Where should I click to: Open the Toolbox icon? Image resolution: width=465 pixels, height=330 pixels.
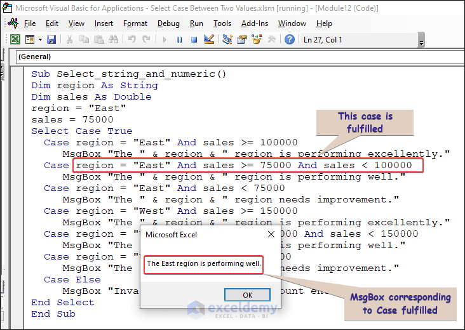click(x=271, y=39)
